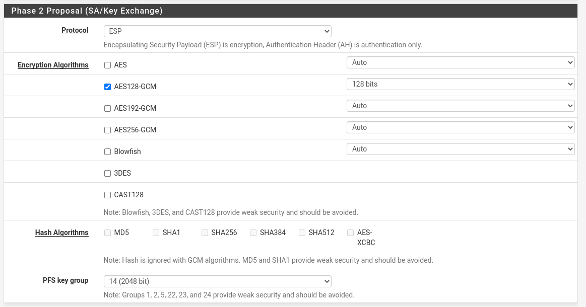The height and width of the screenshot is (307, 586).
Task: Change the PFS key group selection
Action: tap(217, 281)
